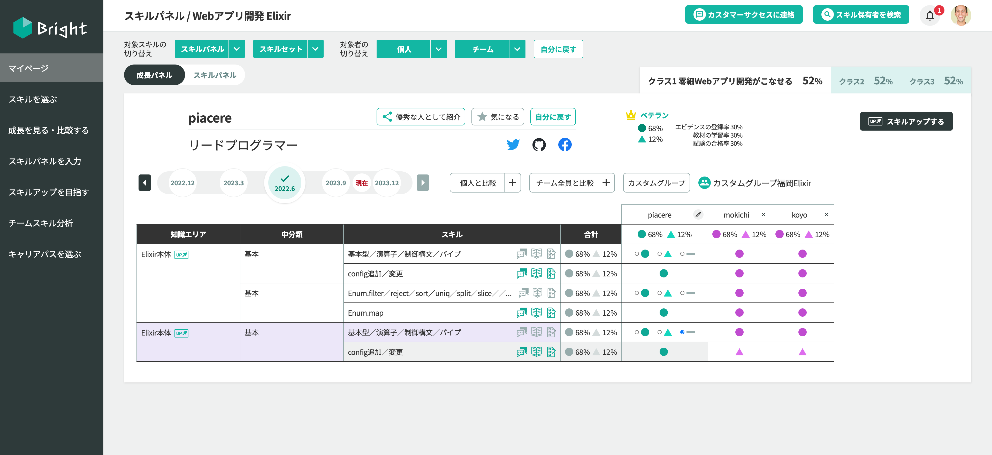Open learning book icon for first config追加 row
Image resolution: width=992 pixels, height=455 pixels.
[536, 274]
